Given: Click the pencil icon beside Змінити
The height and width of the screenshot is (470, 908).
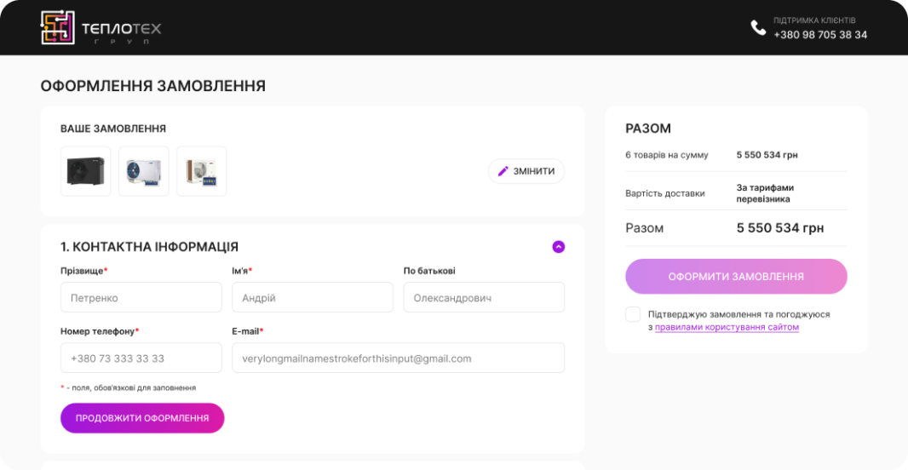Looking at the screenshot, I should point(503,171).
